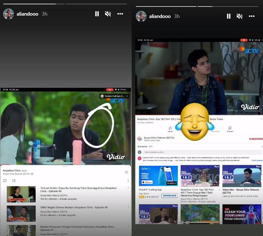
Task: Focus the public comment input field
Action: [x=203, y=152]
